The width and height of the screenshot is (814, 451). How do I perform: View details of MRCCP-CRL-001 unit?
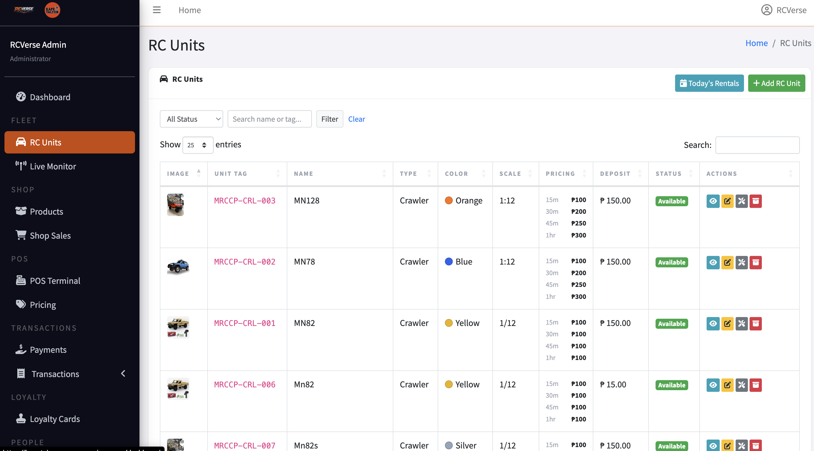pyautogui.click(x=713, y=324)
